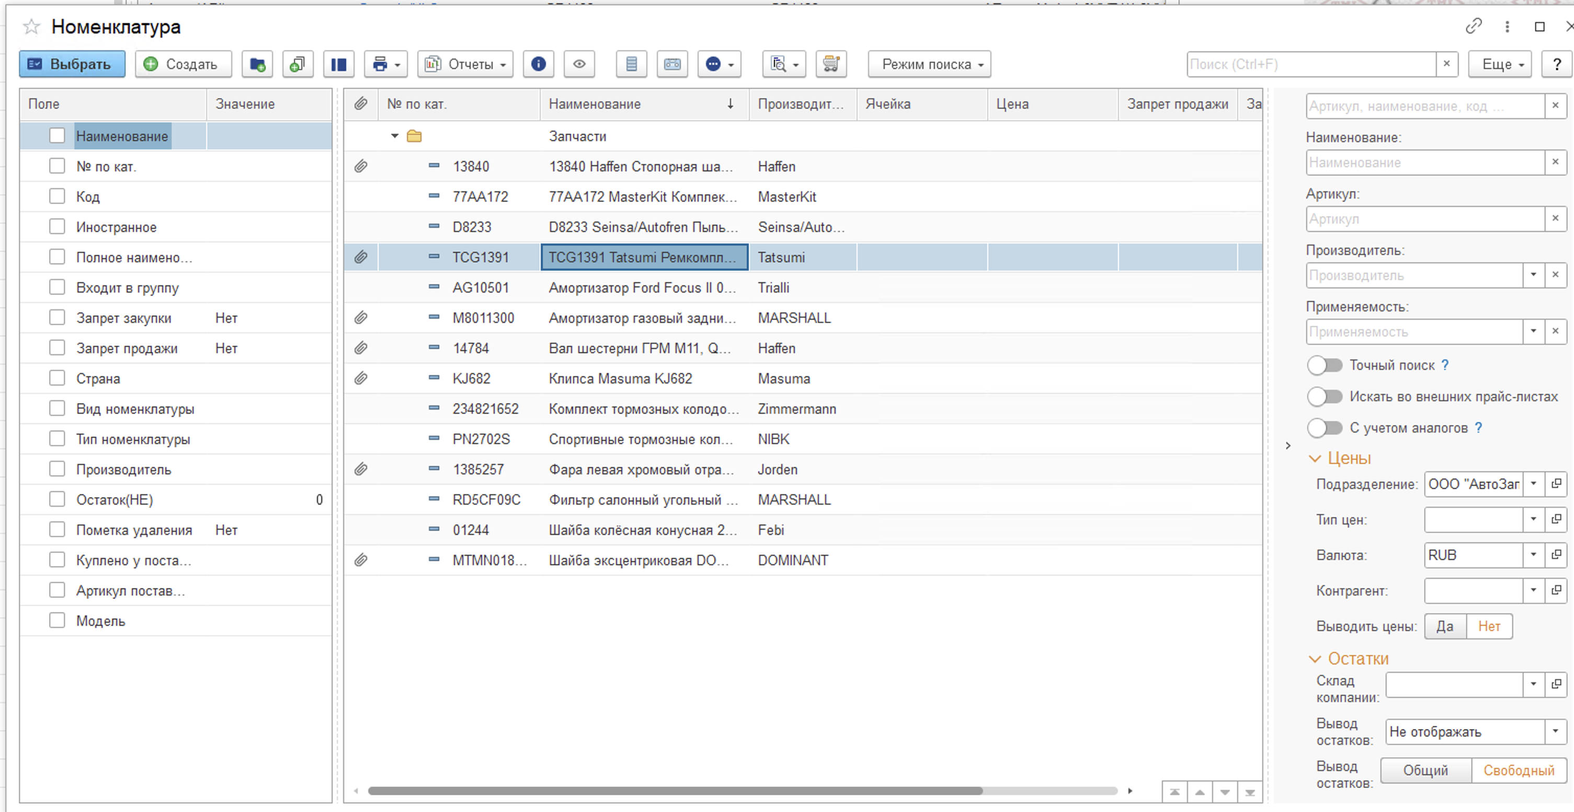Image resolution: width=1574 pixels, height=812 pixels.
Task: Click the help question mark button
Action: click(1557, 64)
